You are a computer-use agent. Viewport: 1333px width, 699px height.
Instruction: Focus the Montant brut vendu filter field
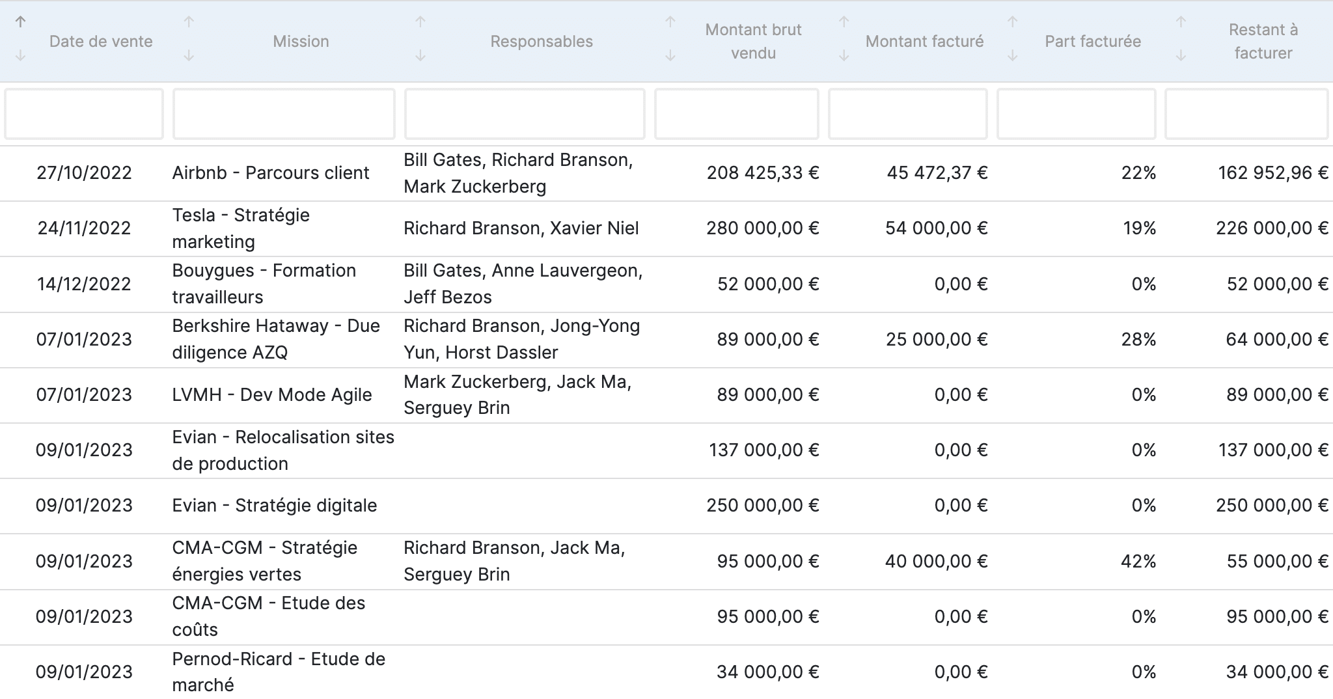click(737, 114)
